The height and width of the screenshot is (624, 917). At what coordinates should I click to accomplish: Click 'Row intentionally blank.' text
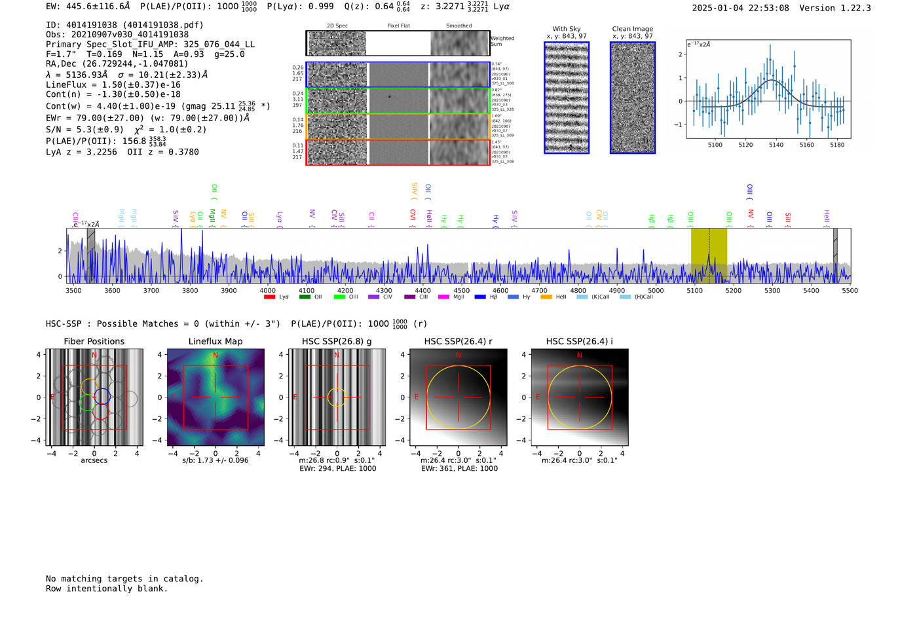click(x=107, y=589)
